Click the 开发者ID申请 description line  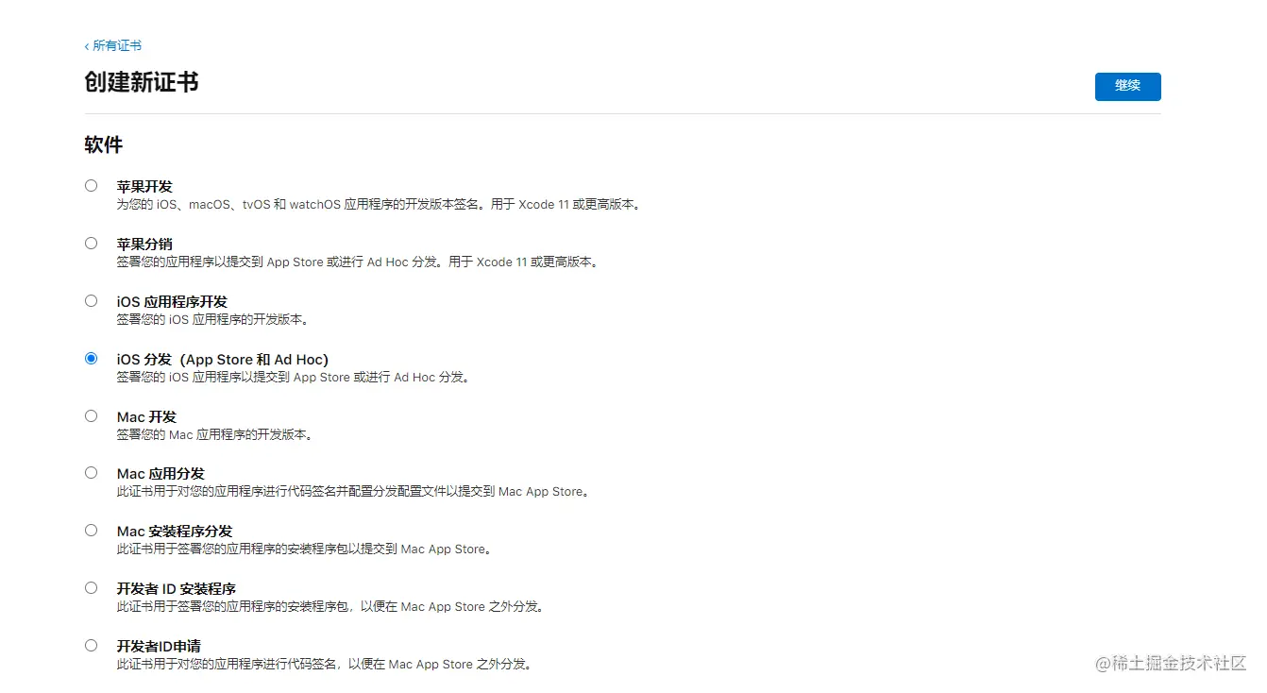(323, 664)
